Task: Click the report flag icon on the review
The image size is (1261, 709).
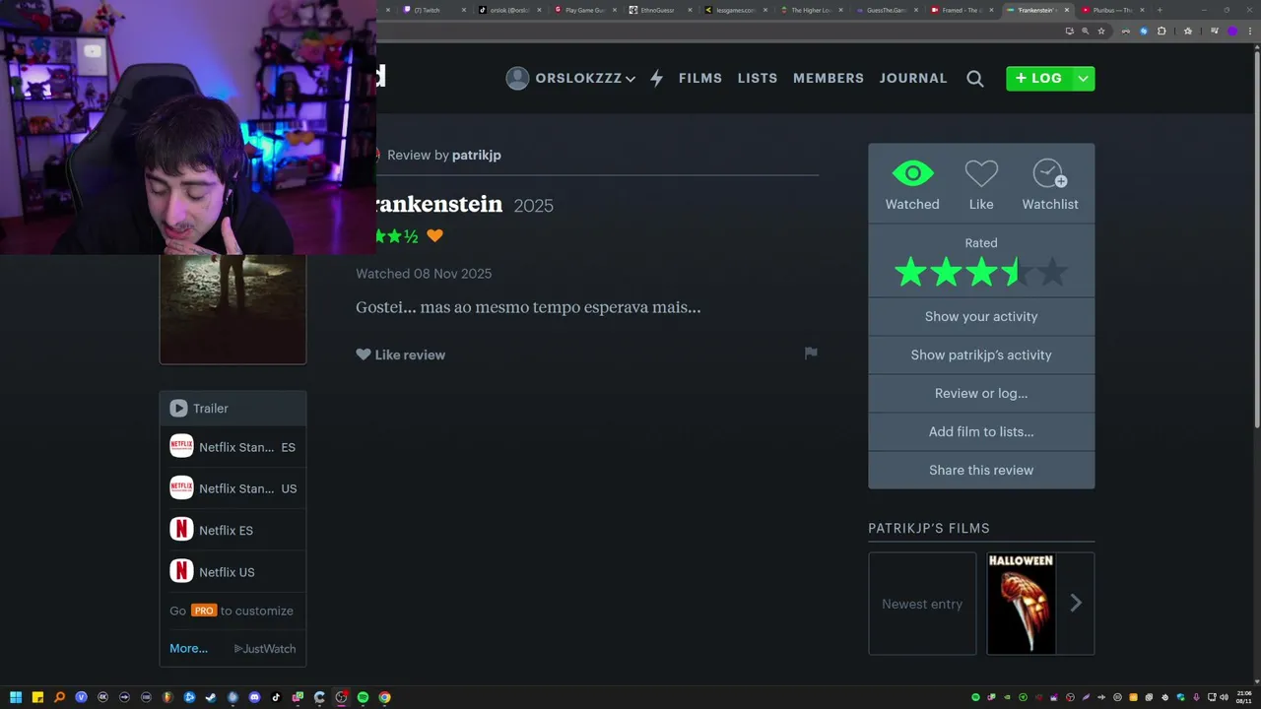Action: pyautogui.click(x=811, y=353)
